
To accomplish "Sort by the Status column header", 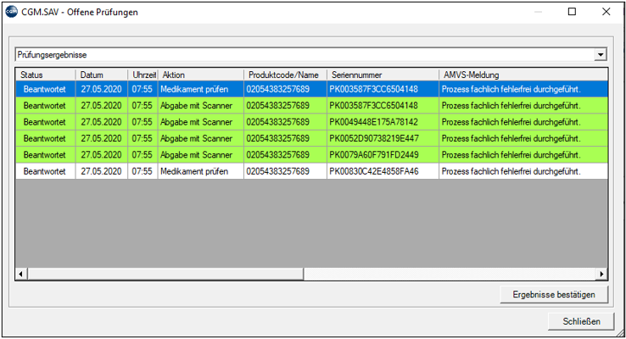I will (46, 75).
